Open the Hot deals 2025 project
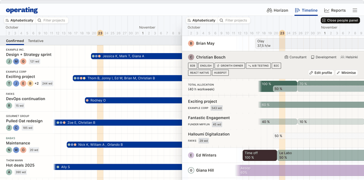364x180 pixels. (x=20, y=165)
